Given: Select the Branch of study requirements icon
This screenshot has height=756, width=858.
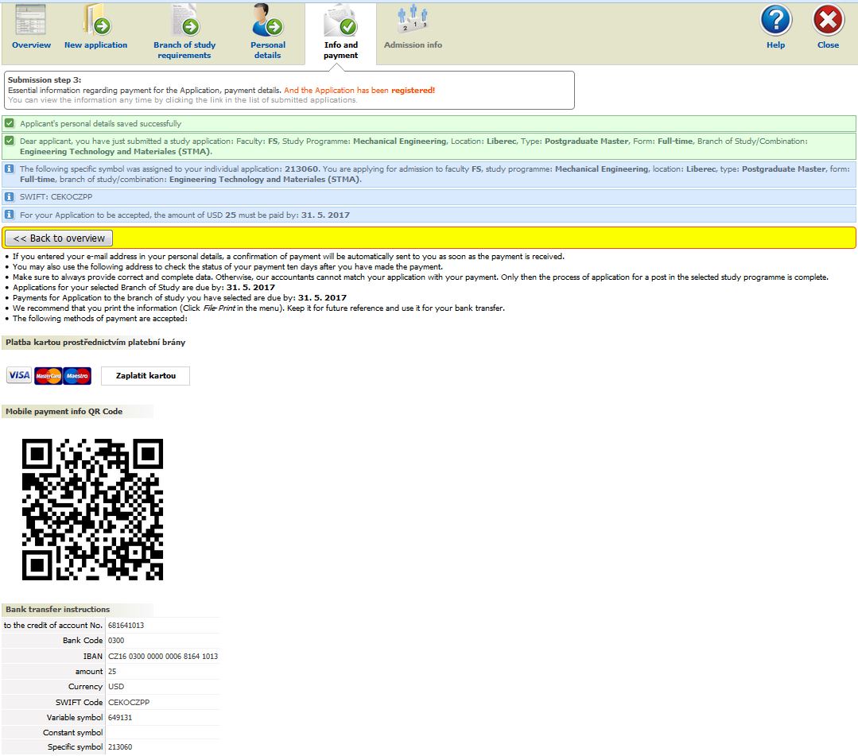Looking at the screenshot, I should click(185, 20).
